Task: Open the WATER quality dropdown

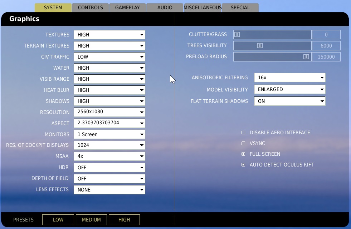Action: pos(109,68)
